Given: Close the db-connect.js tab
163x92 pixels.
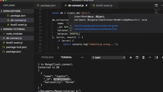Looking at the screenshot, I should [86, 5].
